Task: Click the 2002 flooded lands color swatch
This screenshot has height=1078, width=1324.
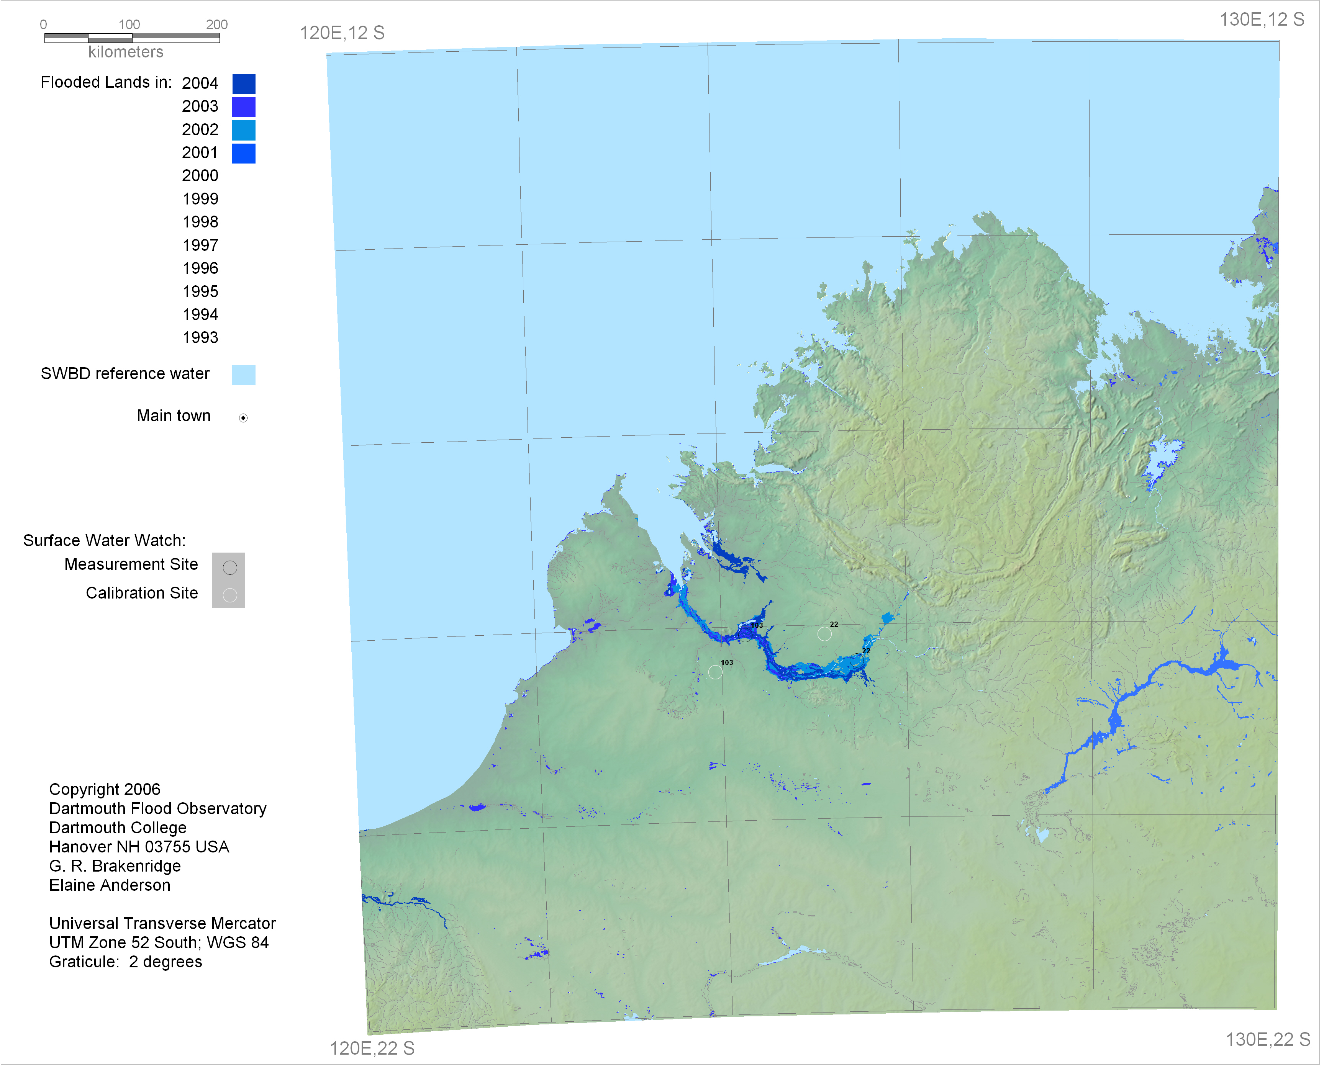Action: tap(244, 131)
